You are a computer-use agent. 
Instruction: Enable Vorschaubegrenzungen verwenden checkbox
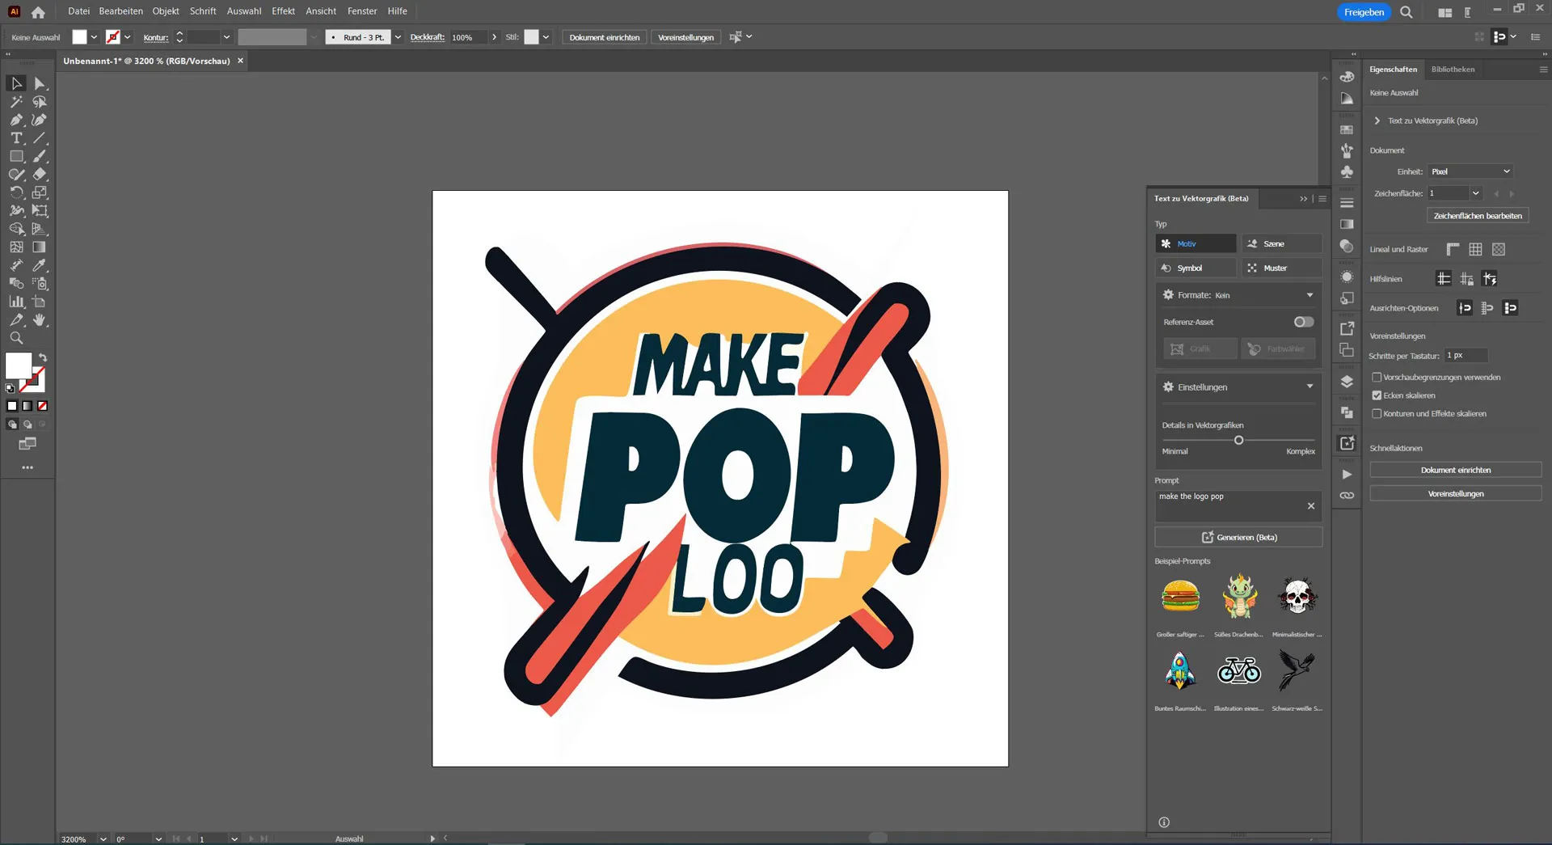click(x=1377, y=378)
